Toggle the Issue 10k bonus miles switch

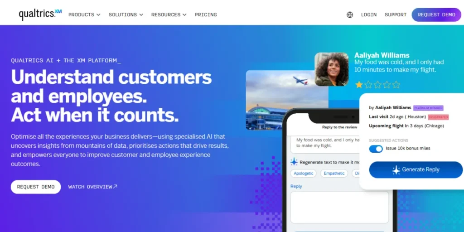(376, 149)
